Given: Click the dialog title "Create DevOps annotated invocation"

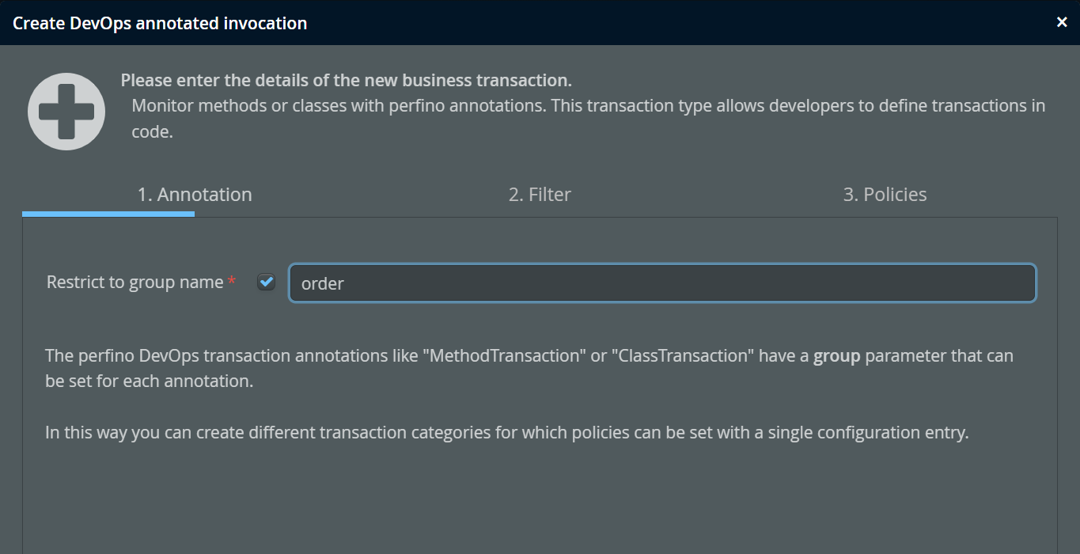Looking at the screenshot, I should point(160,23).
